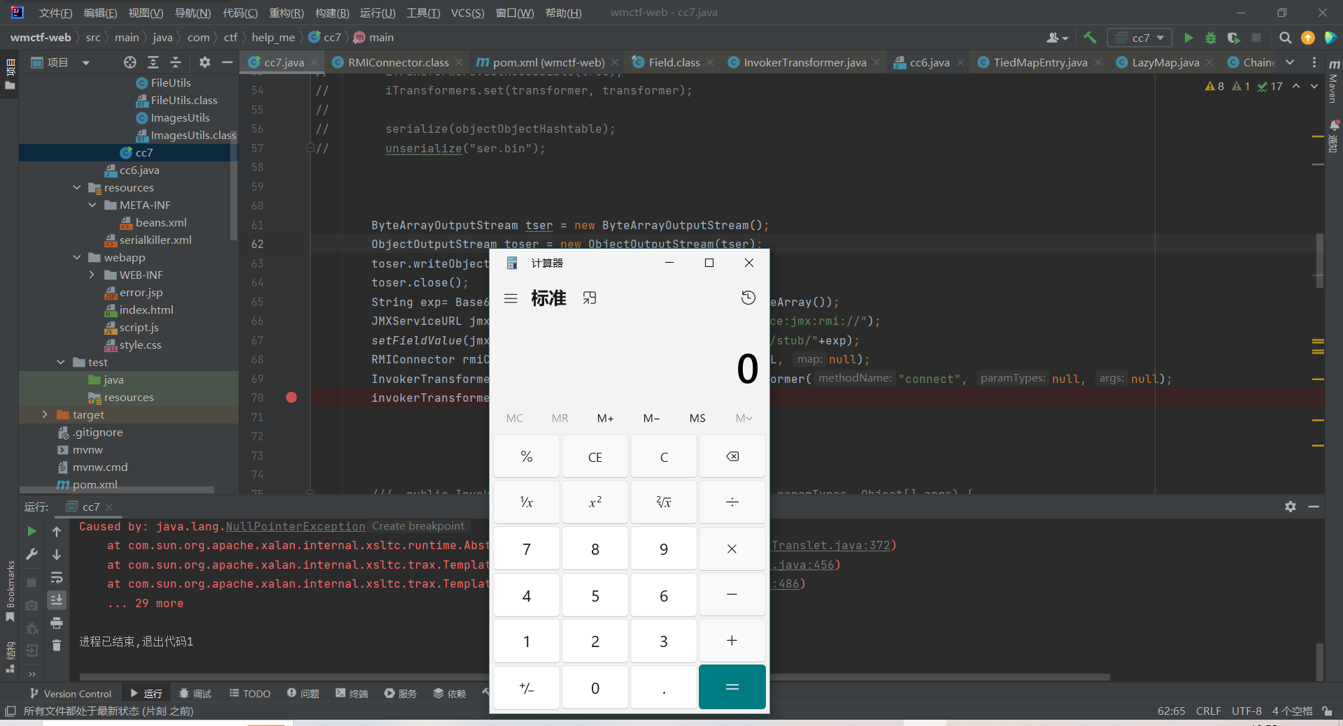Toggle scroll to end in Run console

[57, 600]
